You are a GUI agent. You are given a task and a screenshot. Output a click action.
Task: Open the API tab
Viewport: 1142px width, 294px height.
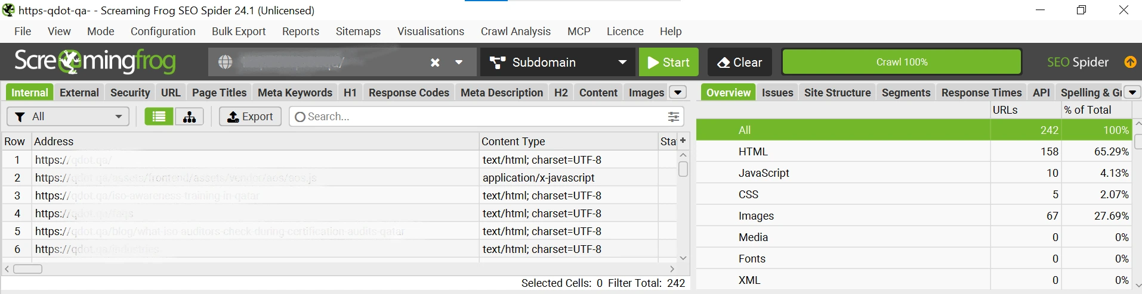click(1041, 92)
